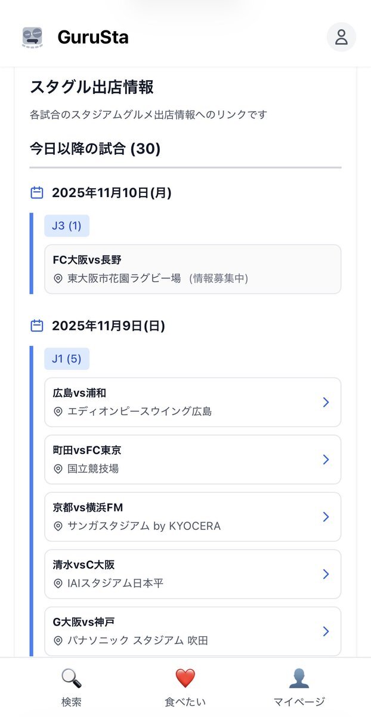
Task: Expand the 京都vs横浜FM chevron arrow
Action: (x=326, y=517)
